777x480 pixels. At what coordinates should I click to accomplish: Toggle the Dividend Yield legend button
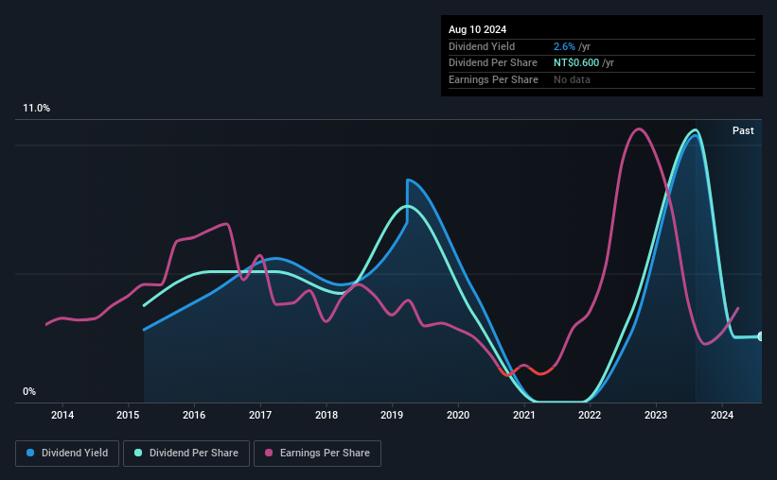click(67, 454)
